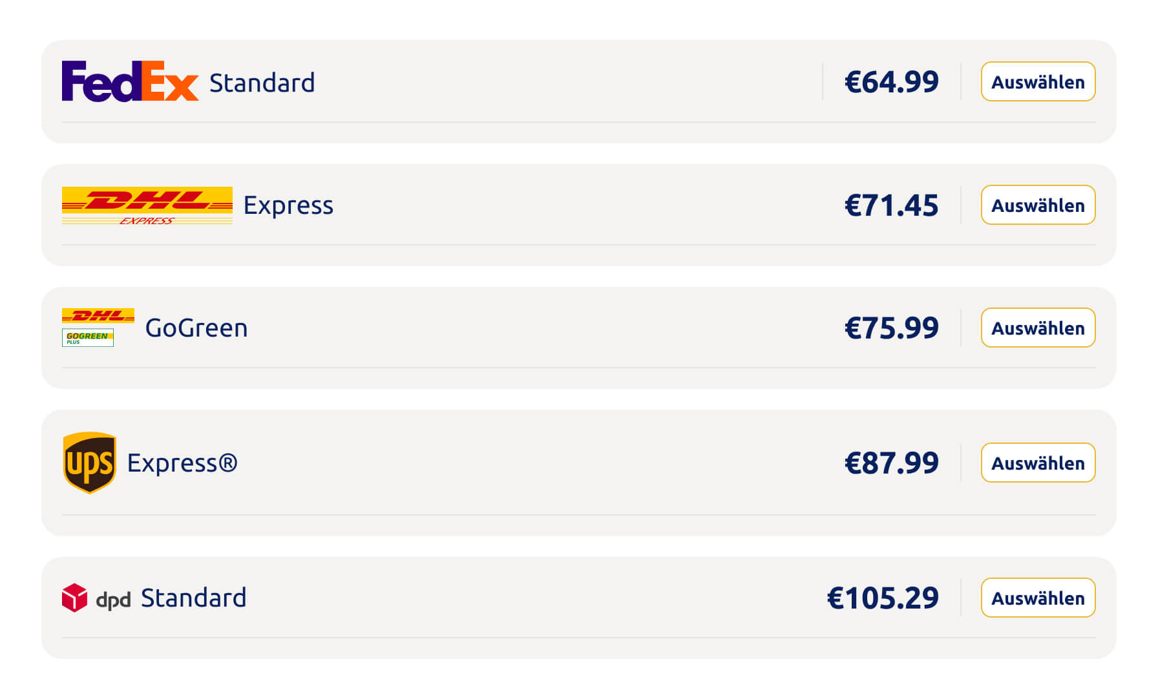Click the €75.99 price

891,328
